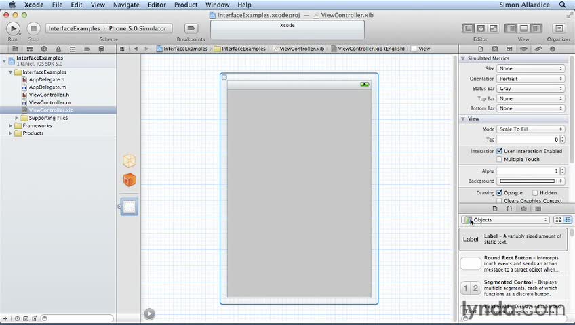Show the File inspector tab

tap(480, 49)
